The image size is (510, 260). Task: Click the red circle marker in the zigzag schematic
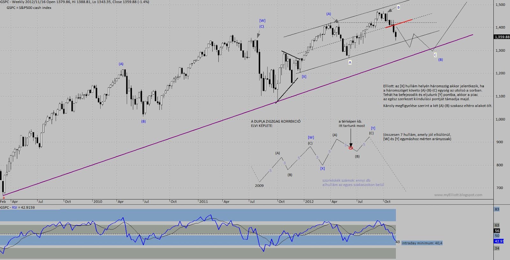pos(351,148)
